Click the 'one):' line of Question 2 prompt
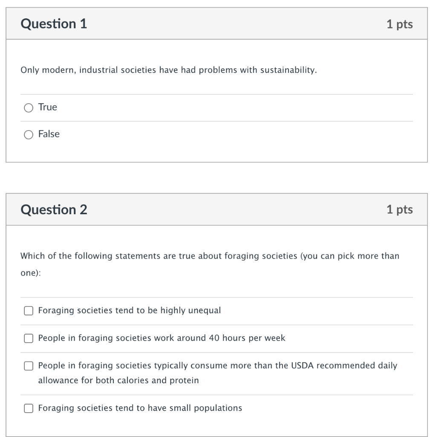 (x=31, y=273)
